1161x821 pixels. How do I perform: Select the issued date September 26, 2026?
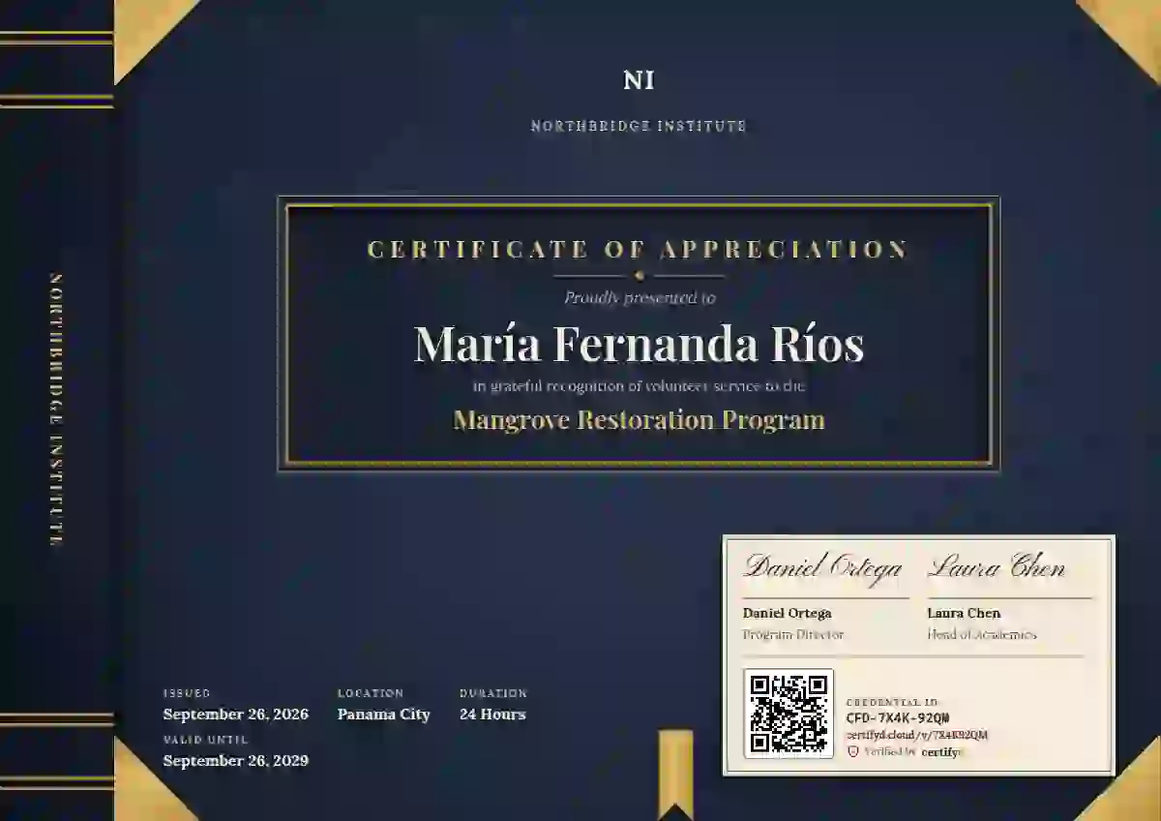(235, 715)
